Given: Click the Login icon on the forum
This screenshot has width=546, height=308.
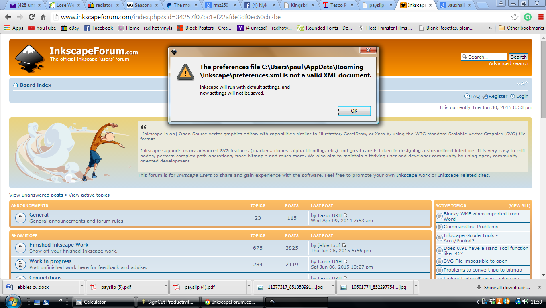Looking at the screenshot, I should coord(512,96).
